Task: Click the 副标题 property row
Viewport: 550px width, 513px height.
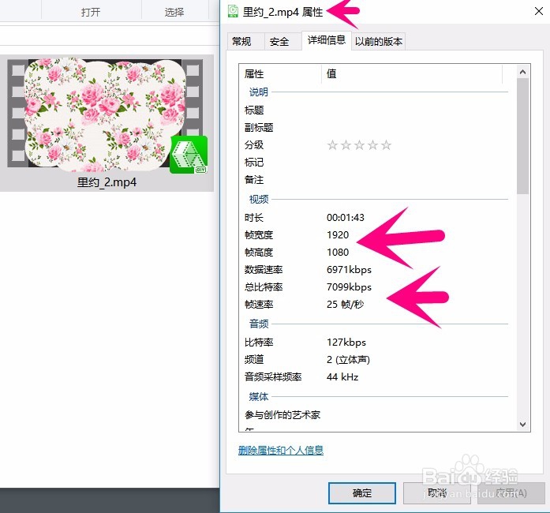Action: tap(377, 128)
